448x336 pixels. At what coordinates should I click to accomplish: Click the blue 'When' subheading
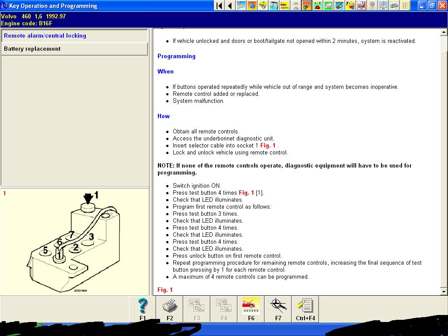165,71
